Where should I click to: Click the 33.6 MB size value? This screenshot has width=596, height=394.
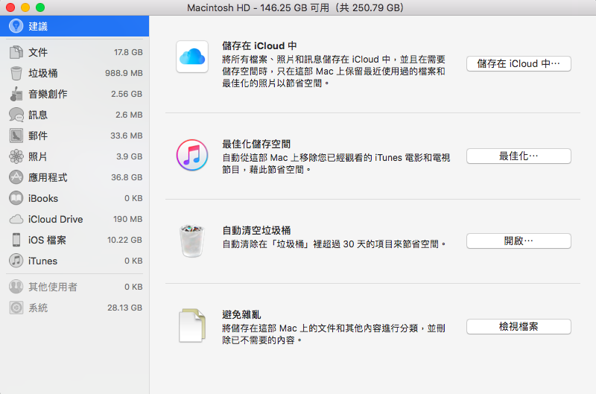pyautogui.click(x=126, y=136)
